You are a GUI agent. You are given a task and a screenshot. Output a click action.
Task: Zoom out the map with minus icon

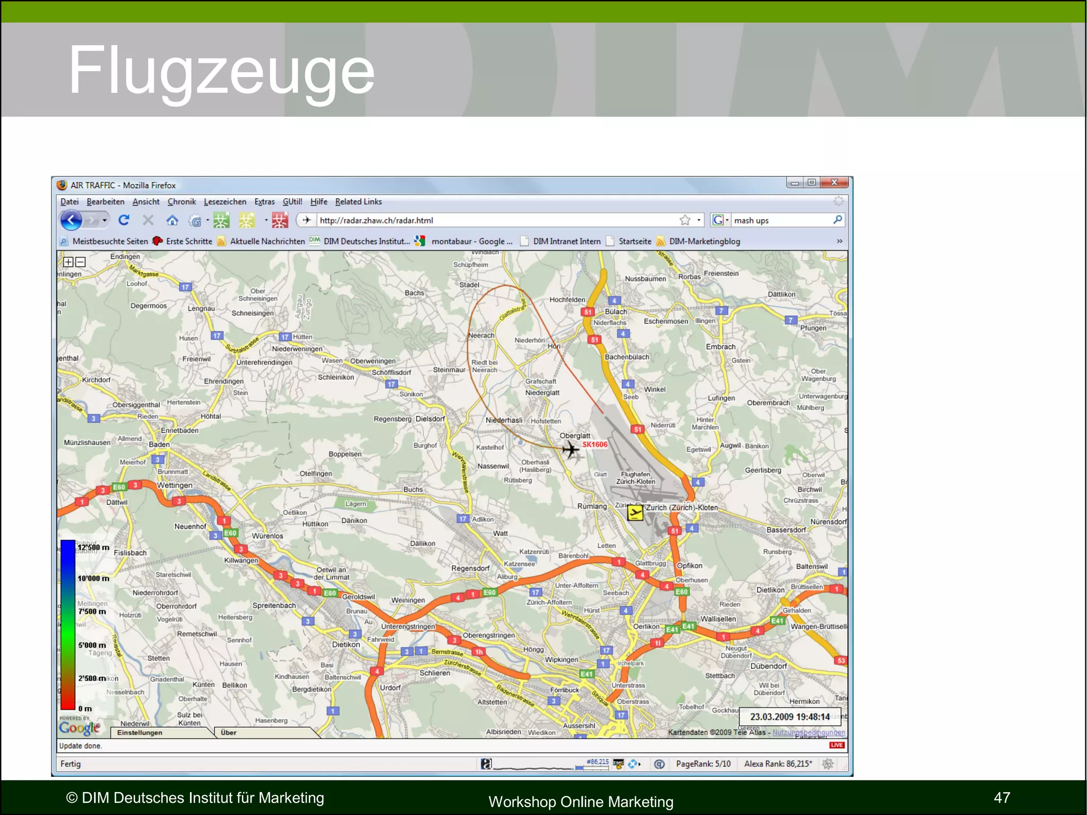81,262
